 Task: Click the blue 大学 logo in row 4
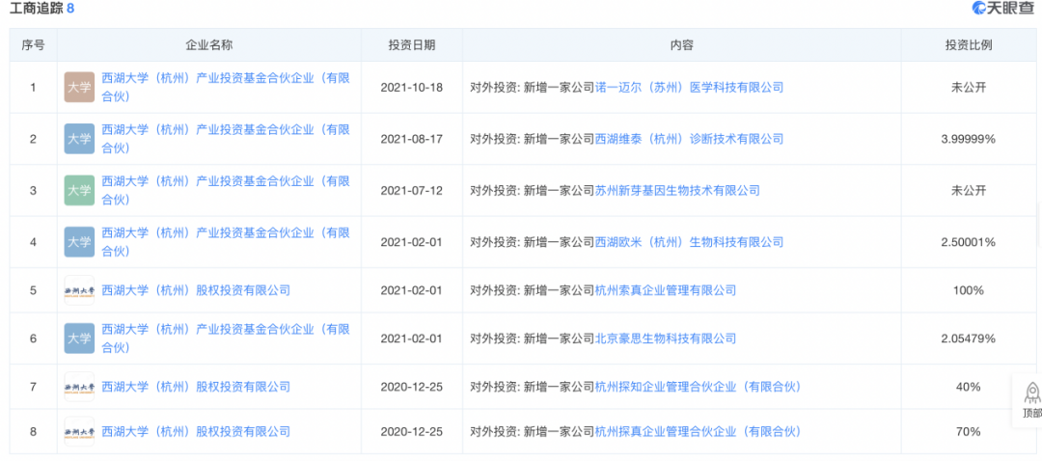pos(79,242)
